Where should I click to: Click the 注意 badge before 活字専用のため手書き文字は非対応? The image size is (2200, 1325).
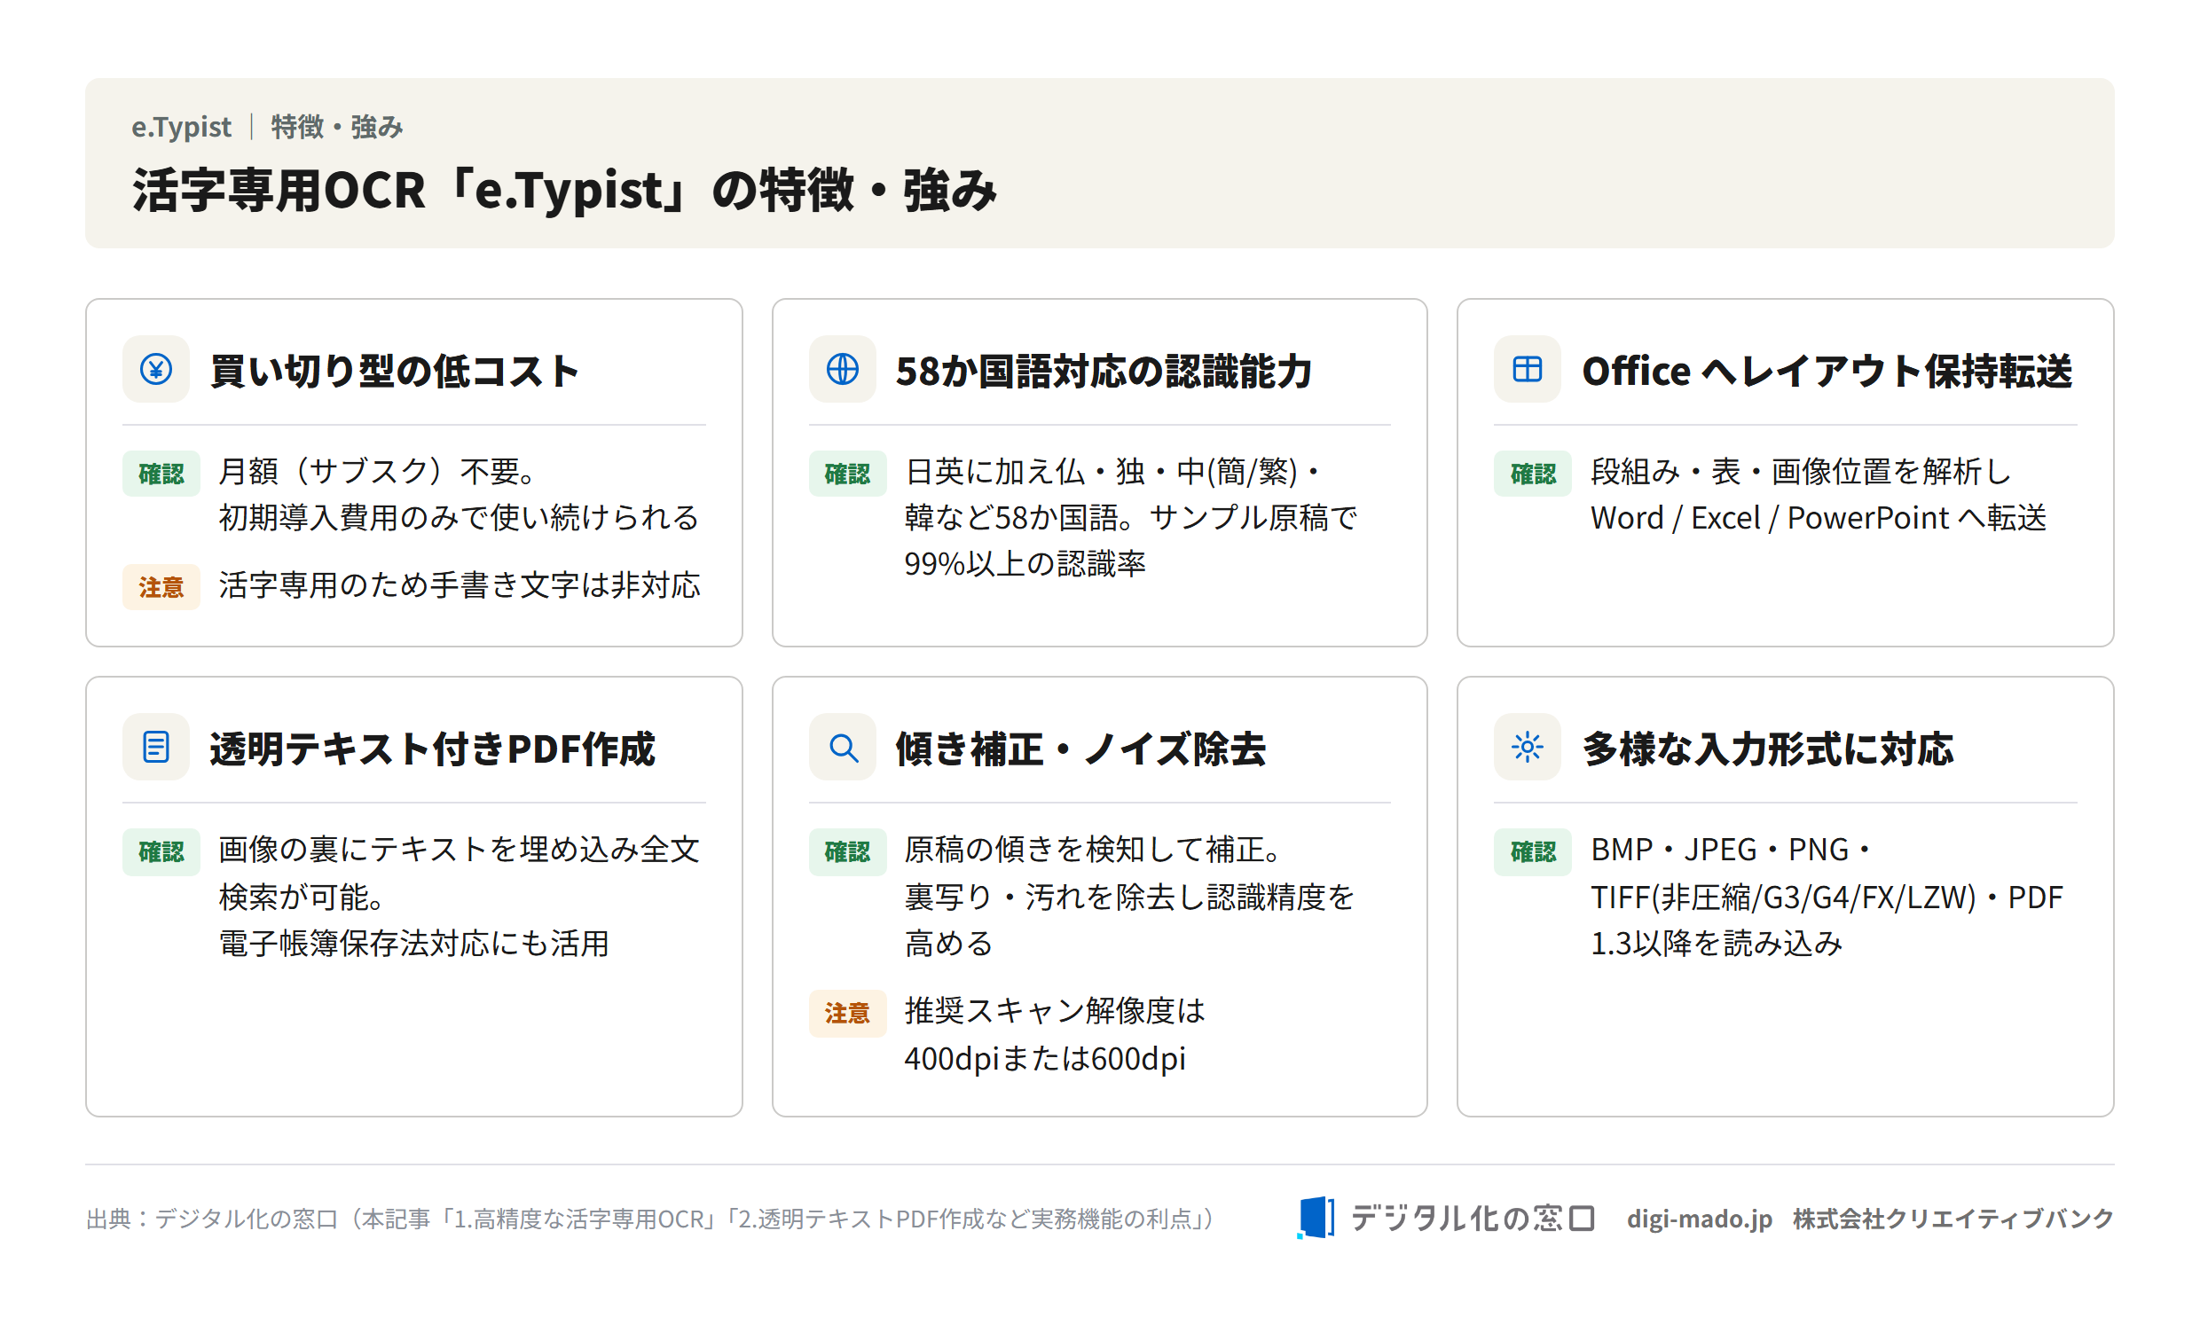(161, 586)
